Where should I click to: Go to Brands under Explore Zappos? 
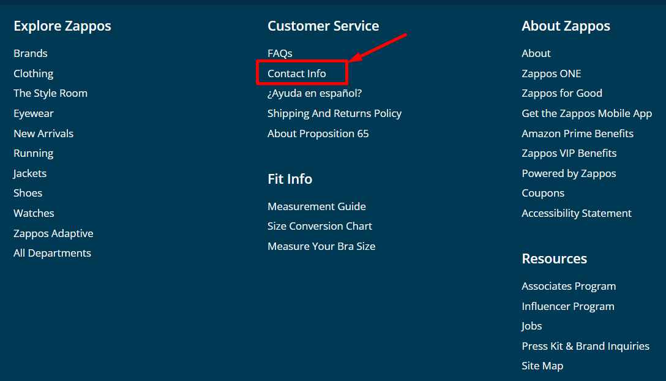pyautogui.click(x=31, y=53)
